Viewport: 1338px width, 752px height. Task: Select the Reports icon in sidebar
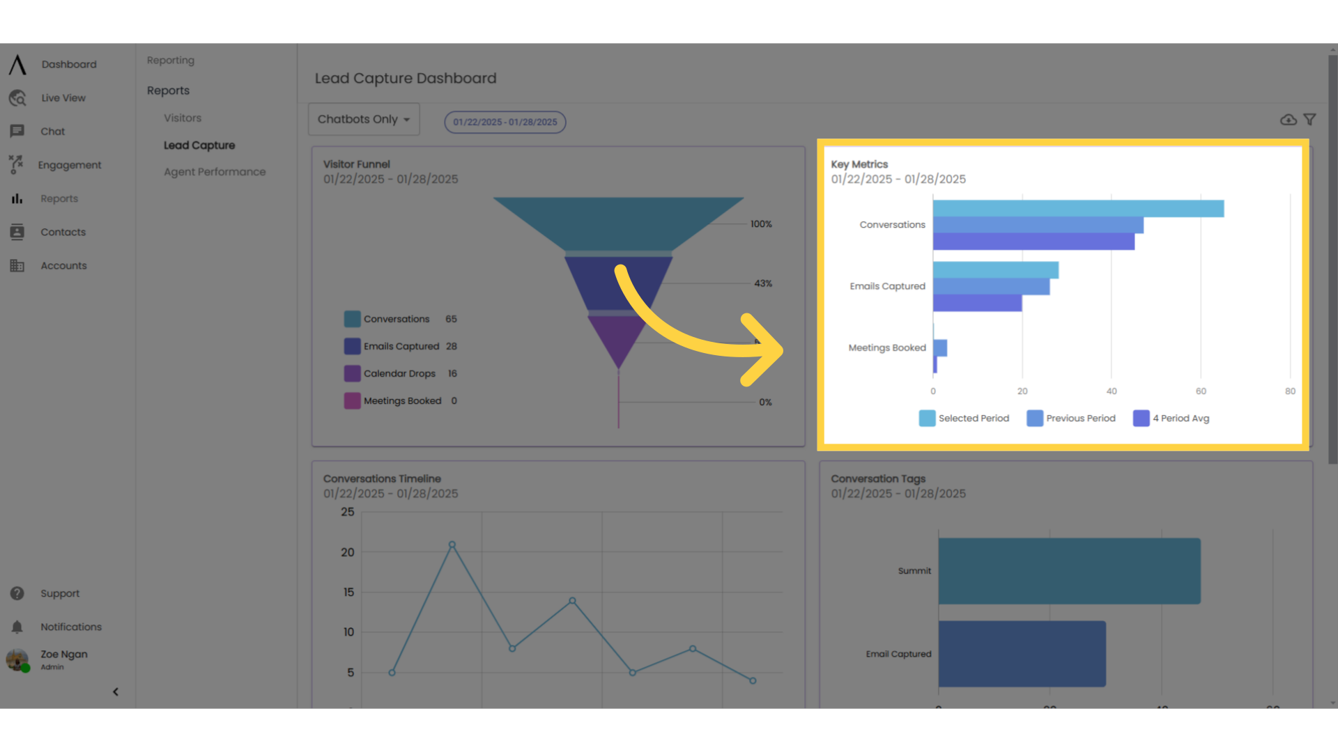[17, 198]
